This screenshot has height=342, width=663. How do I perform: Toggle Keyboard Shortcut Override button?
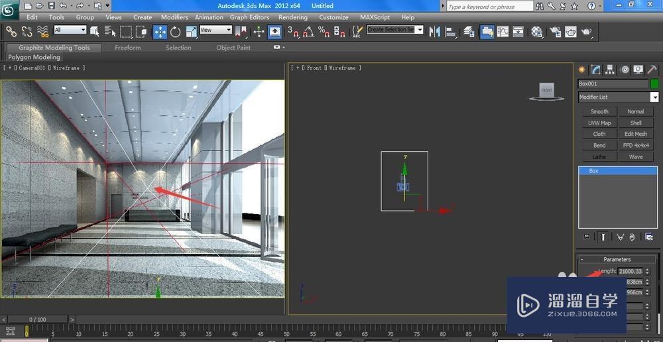click(275, 32)
